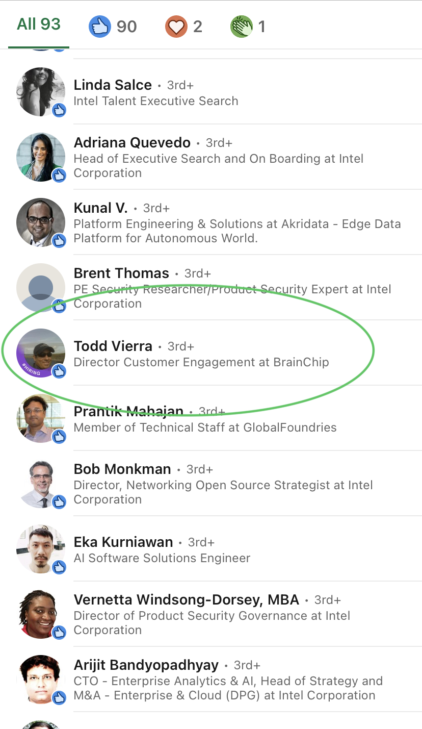Open Todd Vierra's profile name
Viewport: 422px width, 729px height.
pos(113,346)
